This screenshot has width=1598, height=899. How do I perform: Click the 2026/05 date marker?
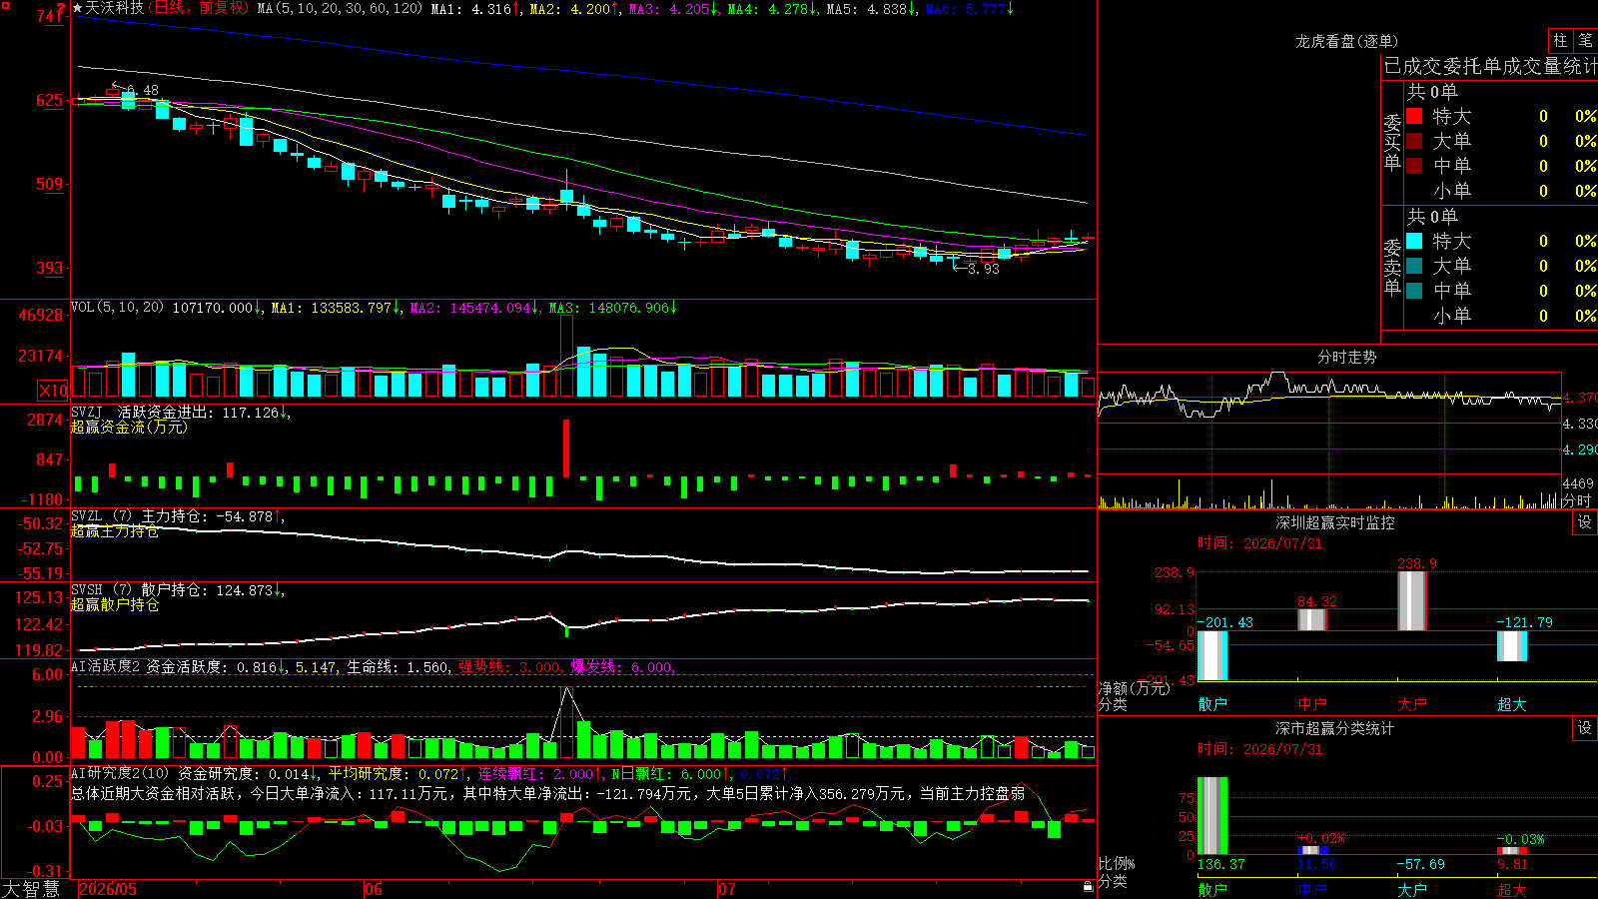coord(108,889)
